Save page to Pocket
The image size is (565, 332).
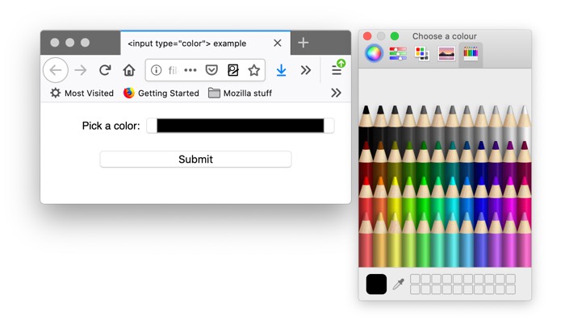tap(211, 70)
